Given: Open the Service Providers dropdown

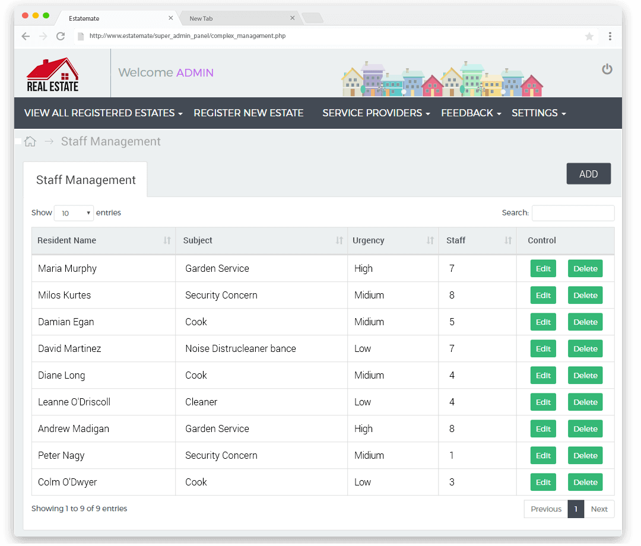Looking at the screenshot, I should (375, 113).
